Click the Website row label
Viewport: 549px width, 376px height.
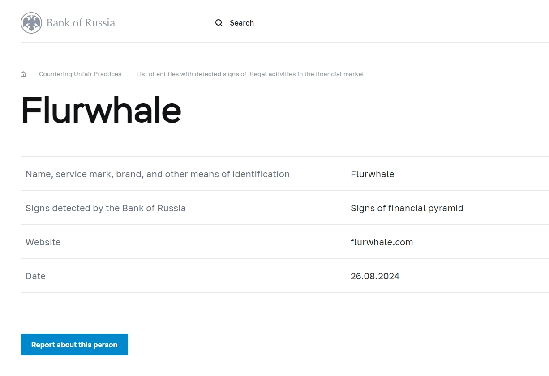click(x=43, y=242)
